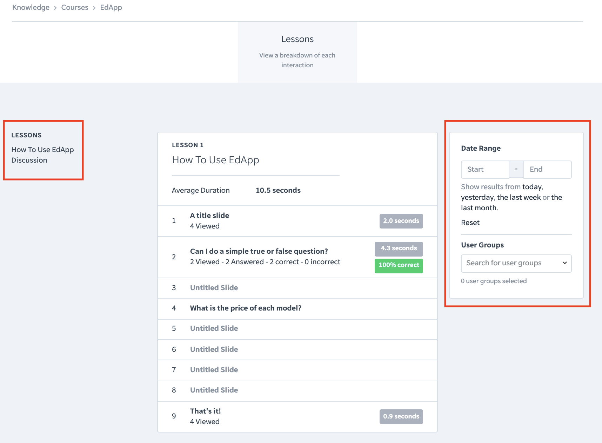Click the 100% correct badge
Image resolution: width=602 pixels, height=443 pixels.
399,266
